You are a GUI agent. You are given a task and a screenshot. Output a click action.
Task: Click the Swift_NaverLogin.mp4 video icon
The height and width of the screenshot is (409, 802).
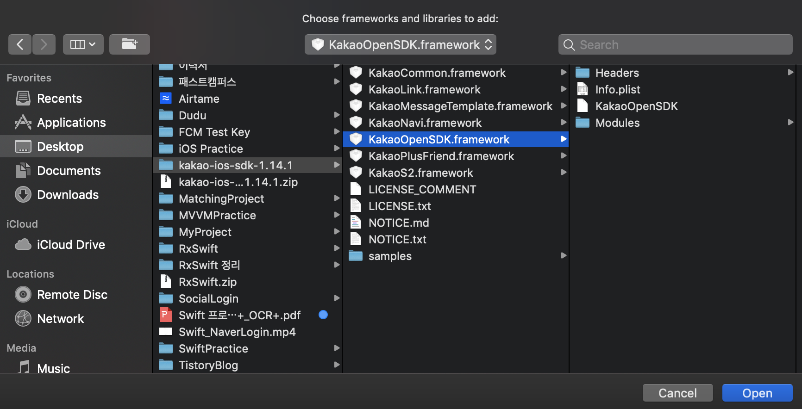[x=166, y=332]
